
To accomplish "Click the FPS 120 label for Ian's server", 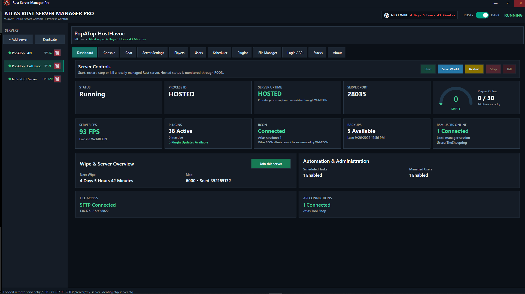I will (x=47, y=79).
